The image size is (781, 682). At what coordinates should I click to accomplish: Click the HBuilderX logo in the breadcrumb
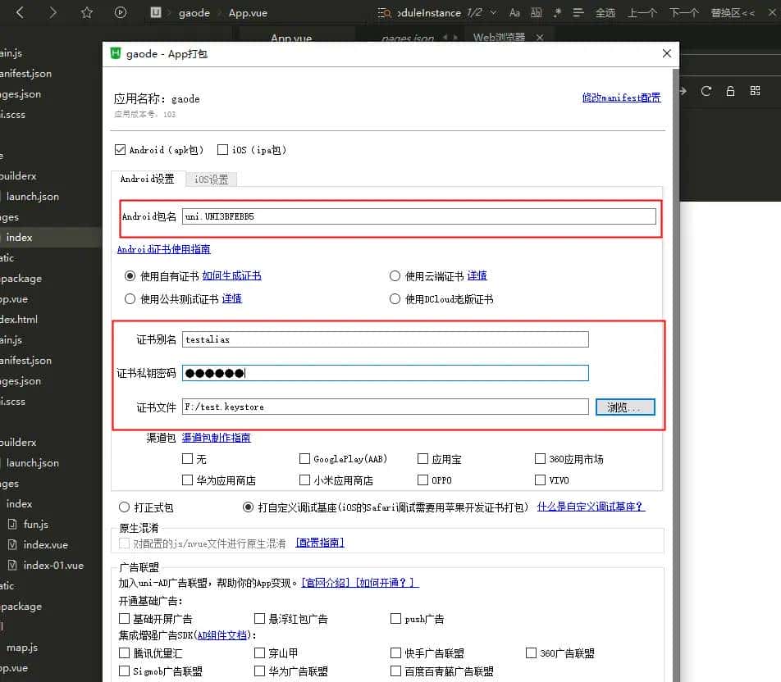(x=155, y=12)
